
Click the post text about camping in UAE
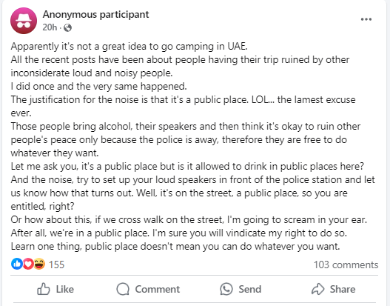coord(129,47)
